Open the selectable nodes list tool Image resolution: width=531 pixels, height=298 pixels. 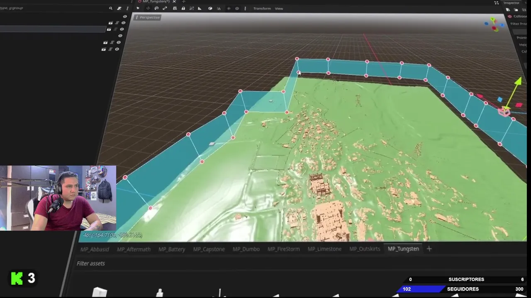175,8
